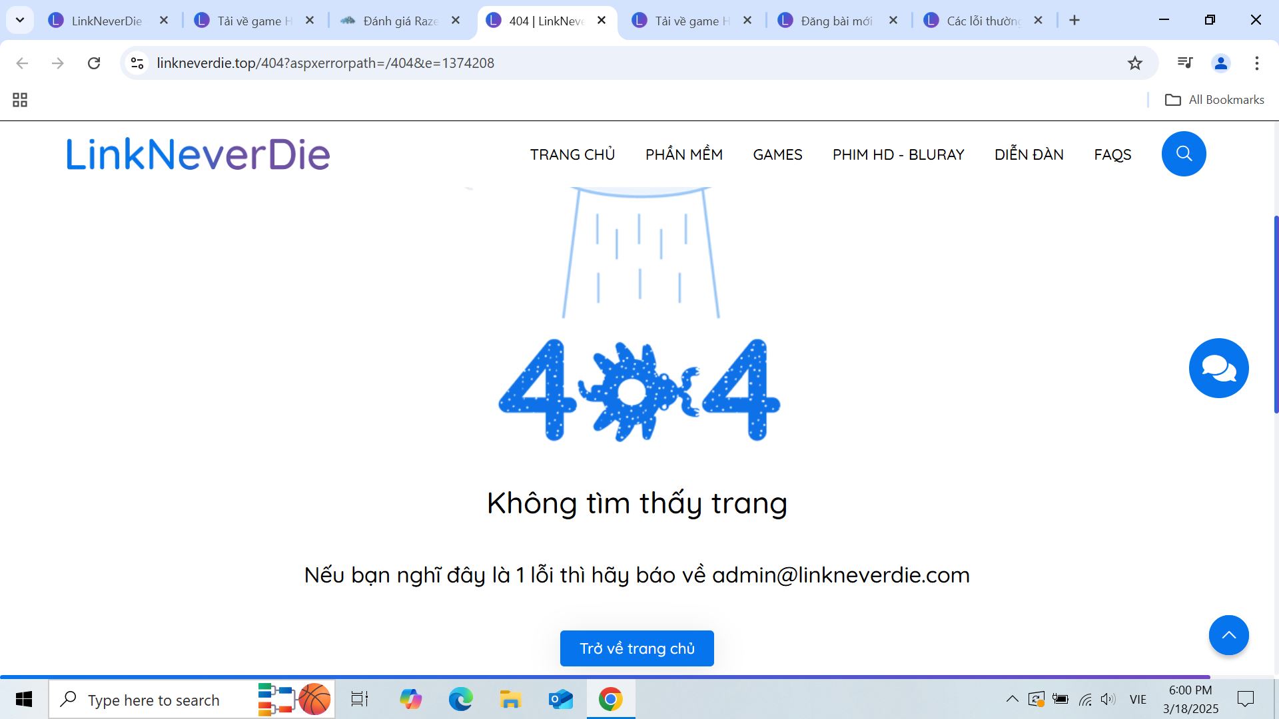Click the Trở về trang chủ button
Viewport: 1279px width, 719px height.
pyautogui.click(x=636, y=648)
